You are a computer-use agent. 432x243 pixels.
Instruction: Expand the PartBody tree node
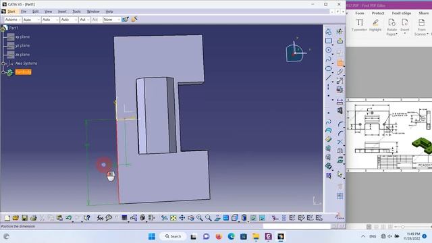(x=3, y=72)
